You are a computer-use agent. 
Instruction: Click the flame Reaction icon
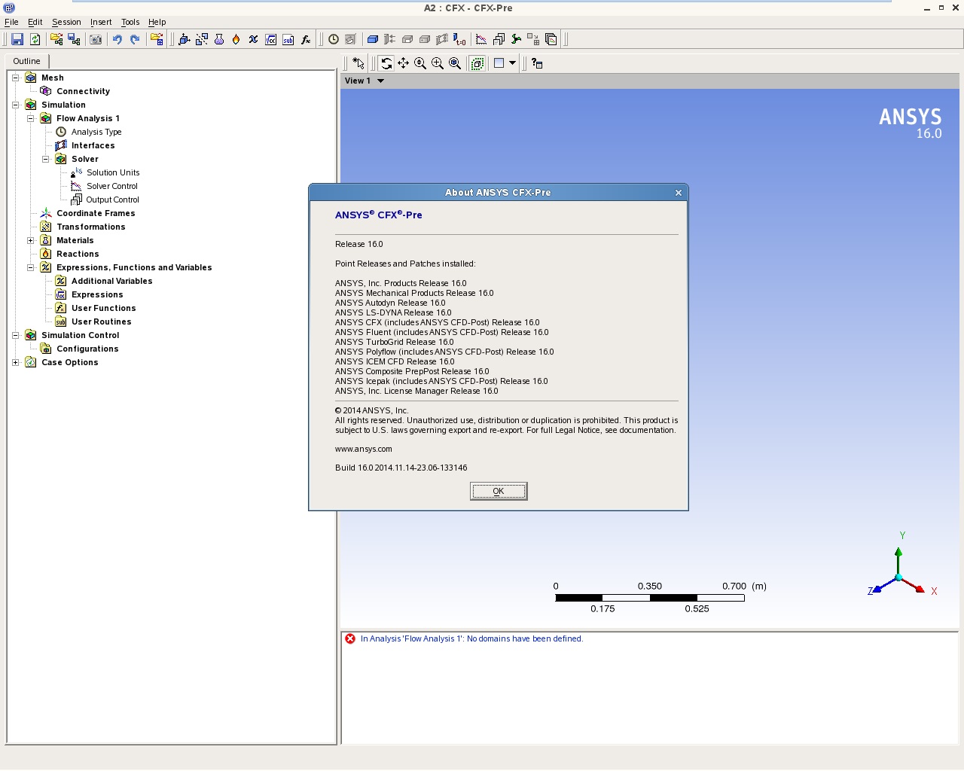[236, 39]
